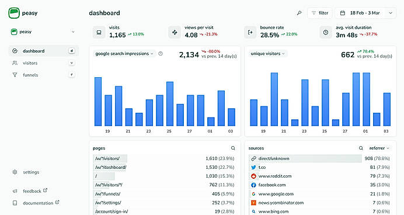Select the www.google.com source row
The width and height of the screenshot is (404, 215).
[320, 193]
